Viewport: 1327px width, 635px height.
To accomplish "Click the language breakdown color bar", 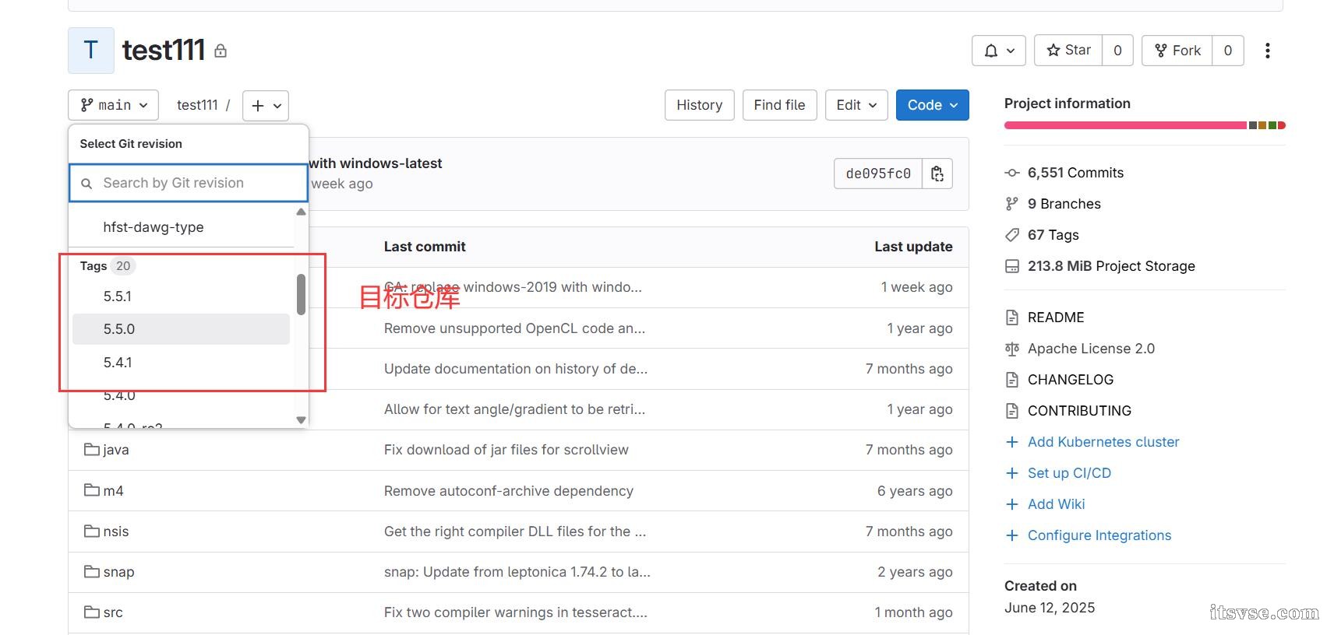I will (x=1144, y=125).
